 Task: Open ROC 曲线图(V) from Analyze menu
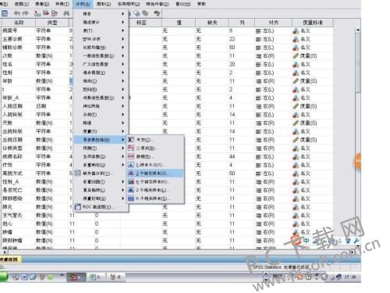(x=101, y=207)
